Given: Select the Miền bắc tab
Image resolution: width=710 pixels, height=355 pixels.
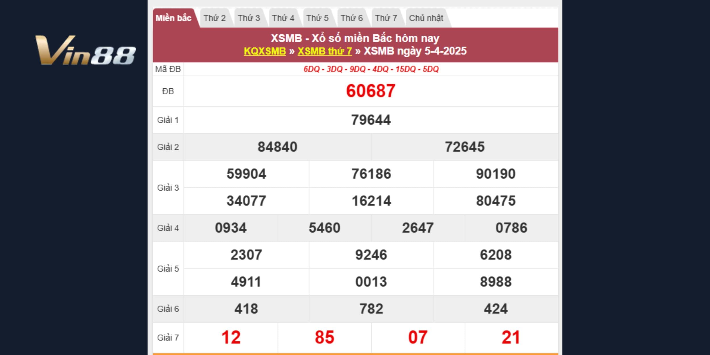Looking at the screenshot, I should tap(174, 18).
